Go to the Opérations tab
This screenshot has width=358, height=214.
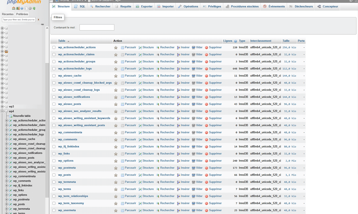click(x=188, y=7)
